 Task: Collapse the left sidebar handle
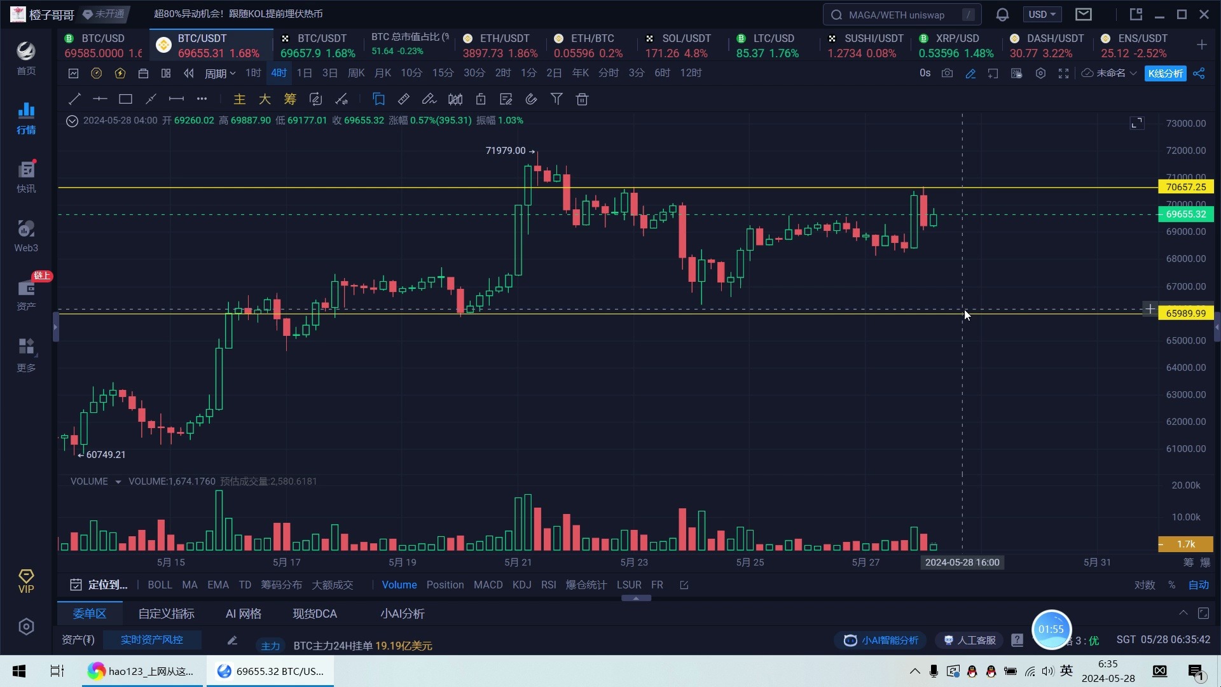coord(55,327)
